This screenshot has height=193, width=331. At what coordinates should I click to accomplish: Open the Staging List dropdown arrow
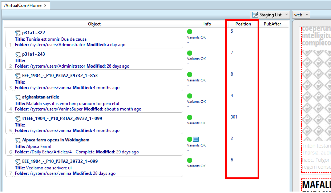point(286,15)
